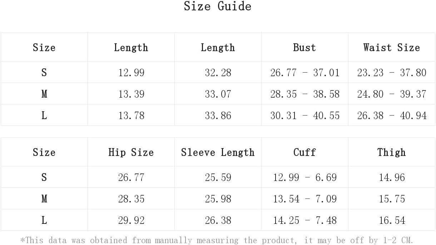Select waist range 24.80 - 39.37
Viewport: 436px width, 245px height.
click(392, 94)
